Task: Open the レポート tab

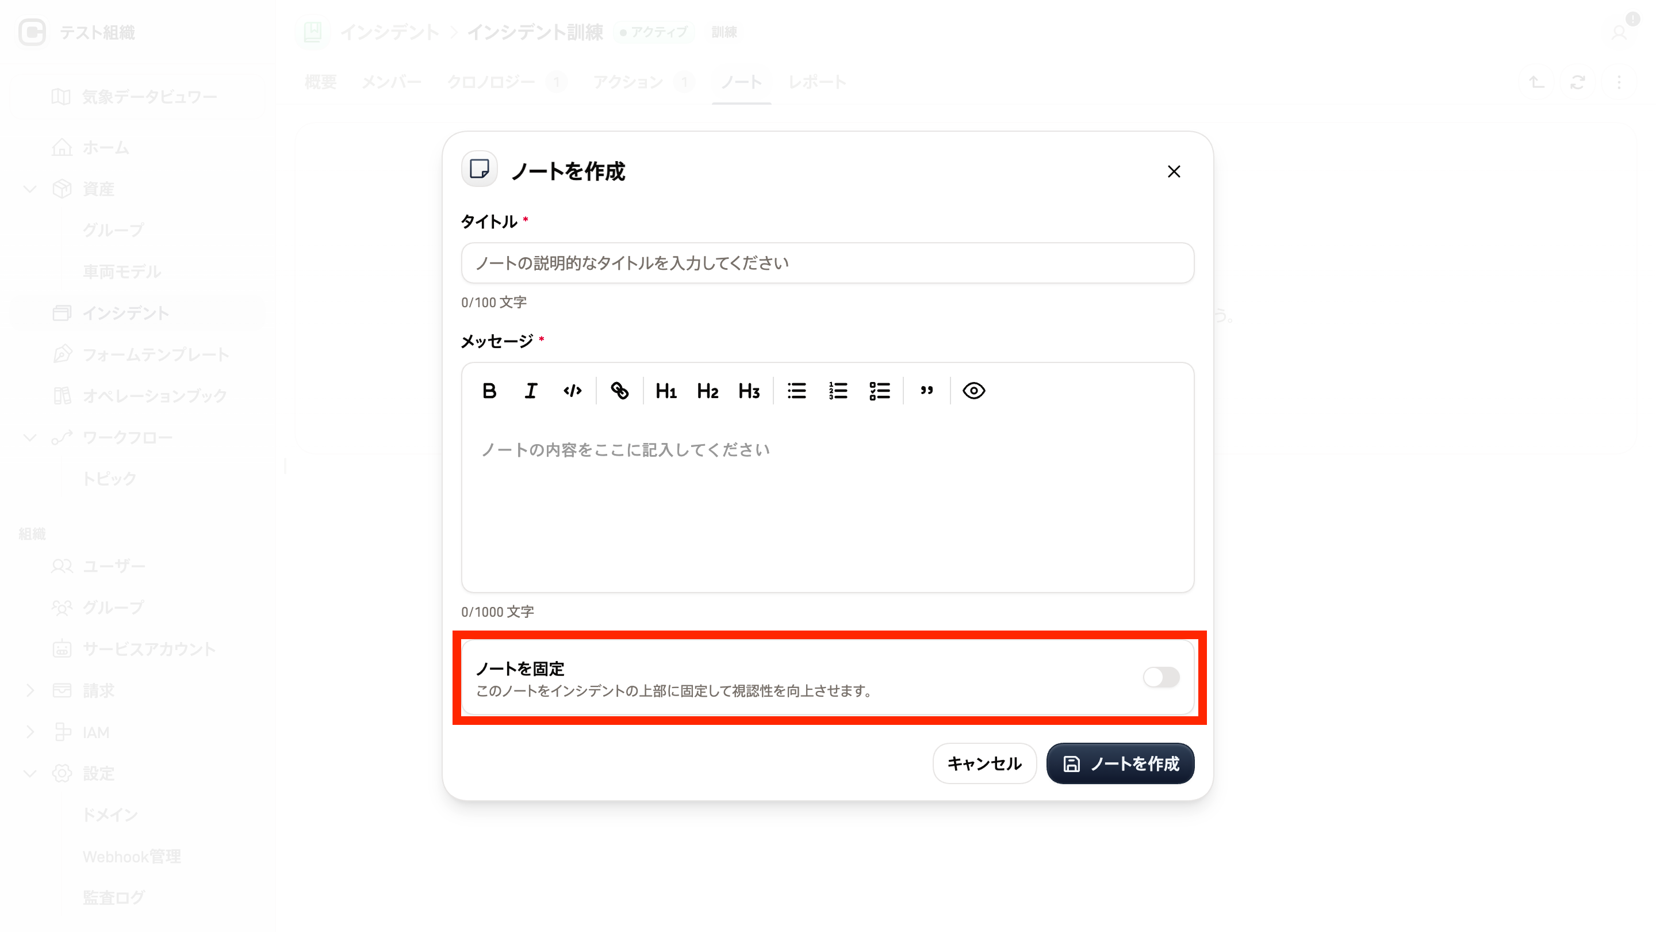Action: (817, 82)
